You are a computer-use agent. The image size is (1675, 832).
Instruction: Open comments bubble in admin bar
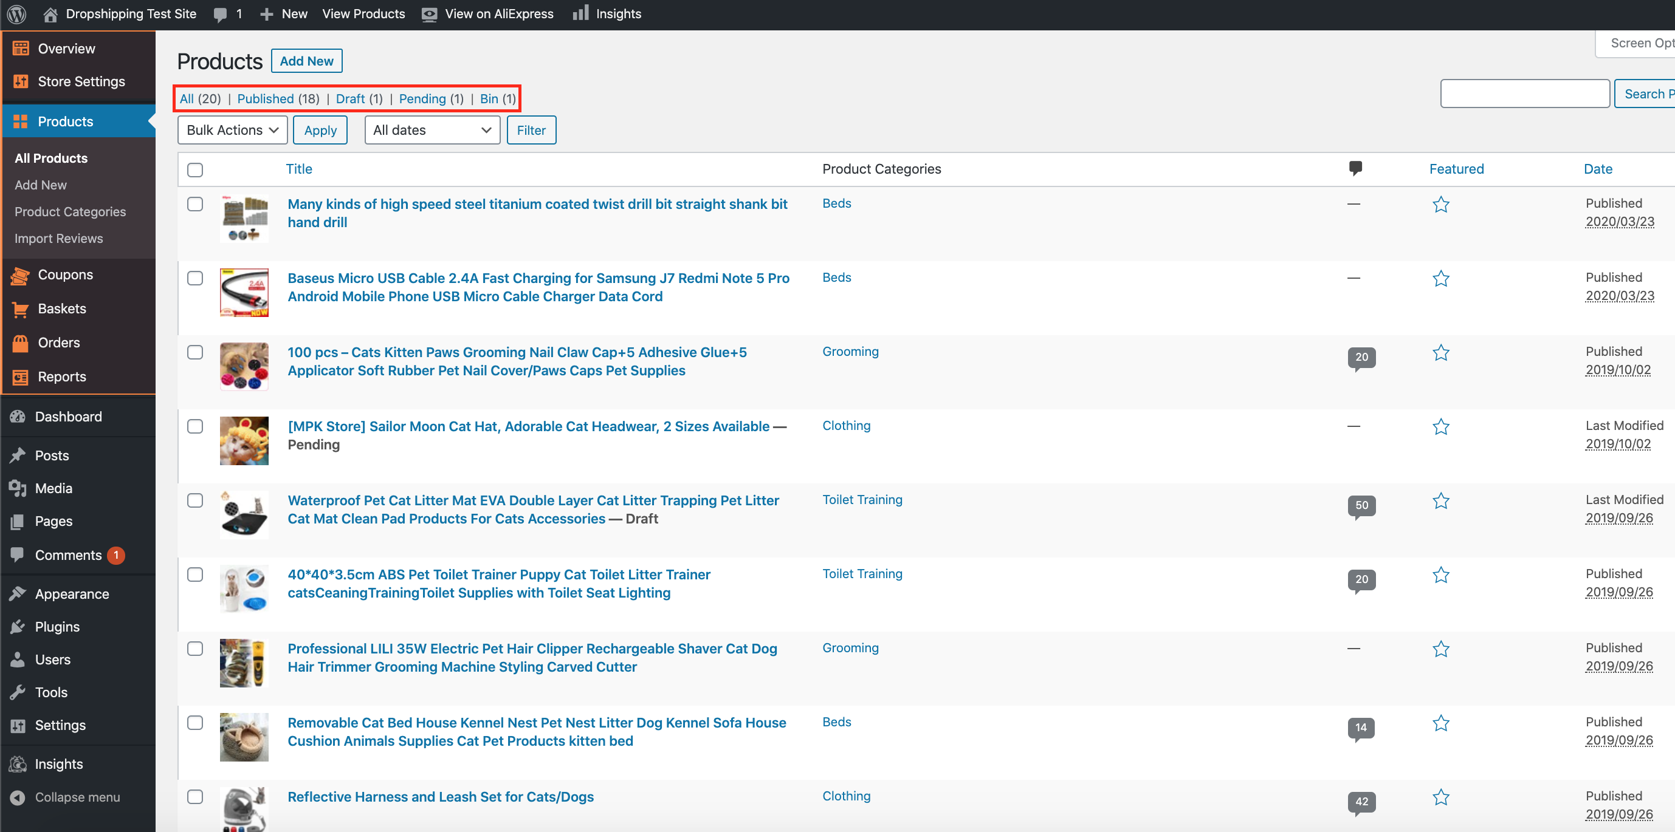(221, 15)
